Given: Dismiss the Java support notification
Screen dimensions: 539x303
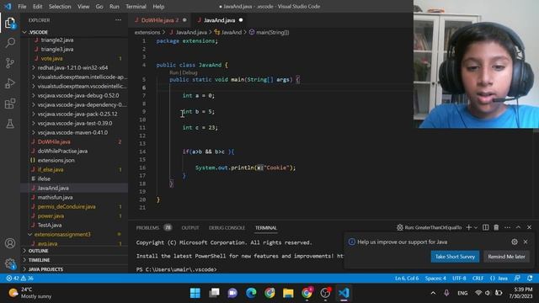Looking at the screenshot, I should tap(526, 242).
